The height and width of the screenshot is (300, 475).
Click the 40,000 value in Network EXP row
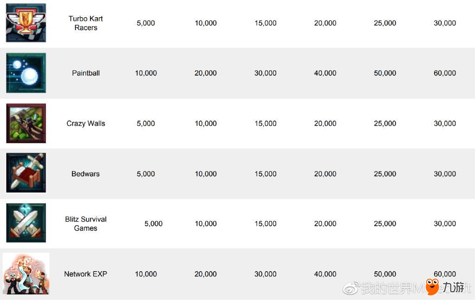point(325,274)
